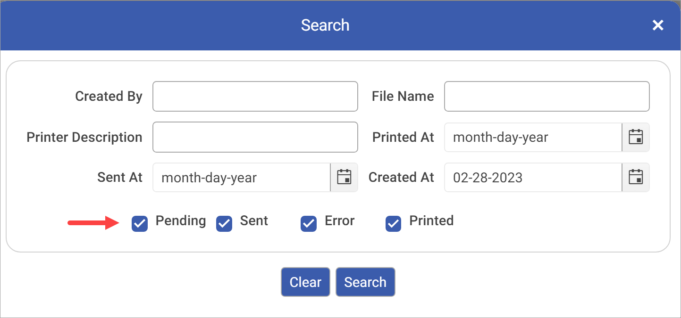Close the Search dialog with X
The width and height of the screenshot is (681, 318).
(x=658, y=25)
